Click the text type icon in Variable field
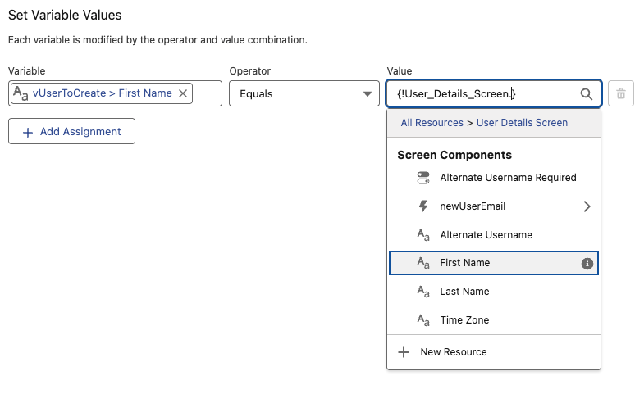This screenshot has height=403, width=644. (21, 93)
